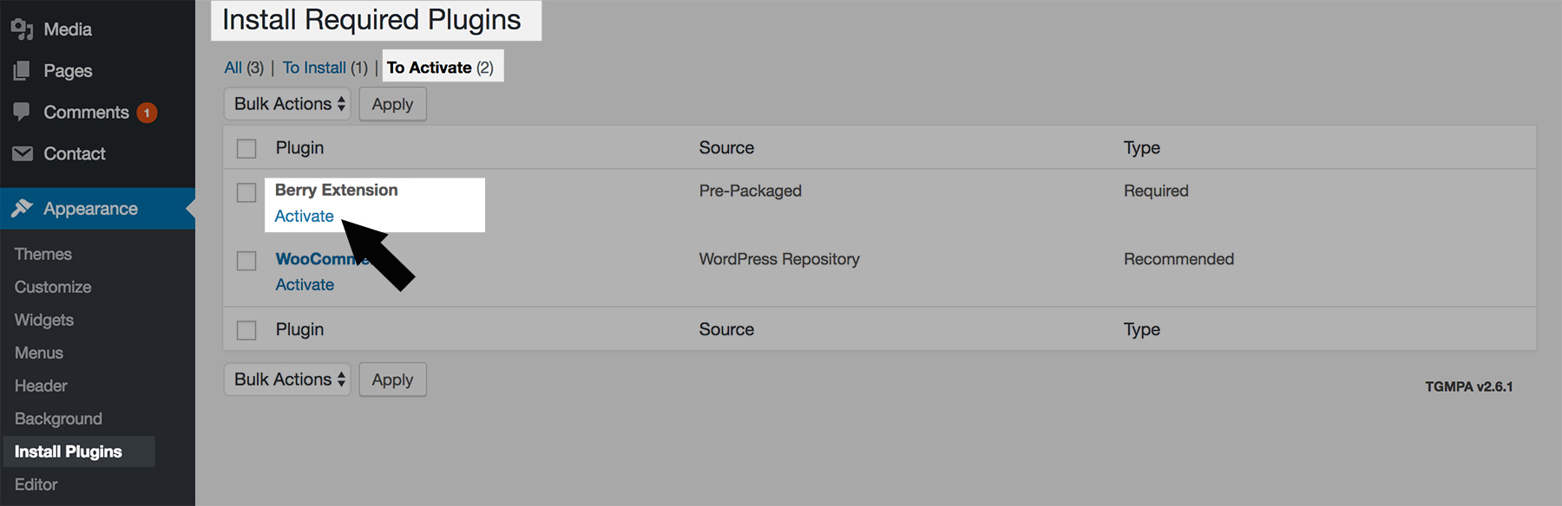Open the Widgets submenu item
Viewport: 1562px width, 506px height.
point(44,320)
